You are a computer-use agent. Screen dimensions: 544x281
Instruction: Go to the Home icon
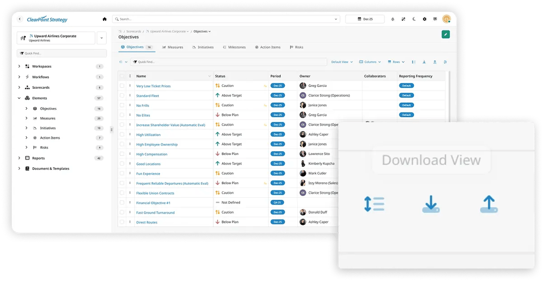click(x=105, y=19)
